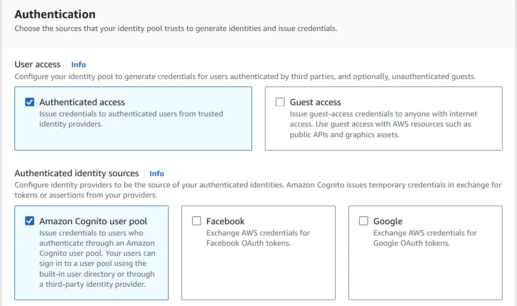This screenshot has height=306, width=517.
Task: Click the User access section label
Action: (x=37, y=65)
